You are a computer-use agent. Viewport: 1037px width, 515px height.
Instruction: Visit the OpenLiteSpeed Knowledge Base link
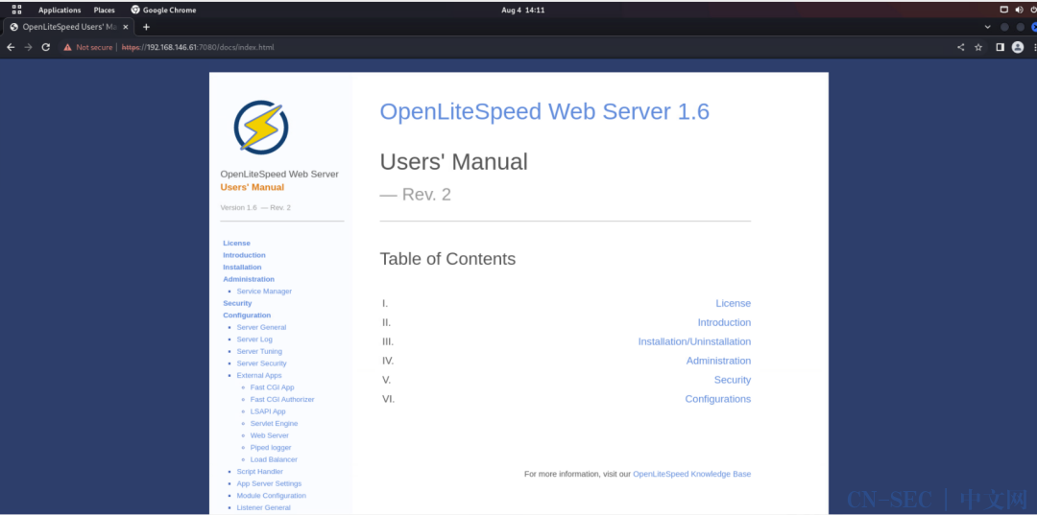coord(691,474)
